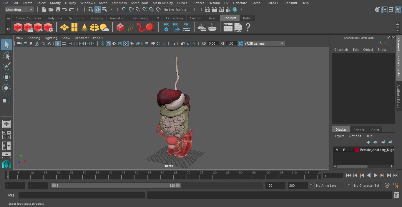Viewport: 402px width, 207px height.
Task: Open the Mesh Tools menu
Action: pyautogui.click(x=139, y=3)
